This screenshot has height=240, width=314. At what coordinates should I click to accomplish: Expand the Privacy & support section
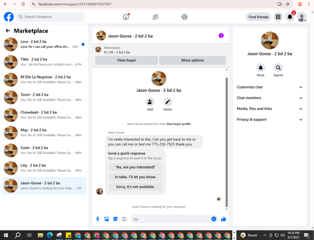click(x=269, y=119)
